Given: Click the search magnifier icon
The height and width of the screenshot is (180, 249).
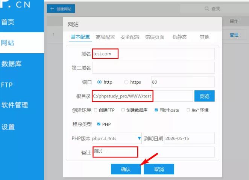Looking at the screenshot, I should pyautogui.click(x=206, y=9).
